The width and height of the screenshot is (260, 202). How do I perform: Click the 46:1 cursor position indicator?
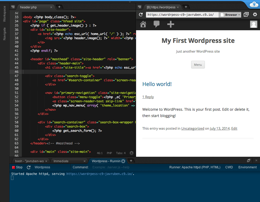(x=100, y=153)
